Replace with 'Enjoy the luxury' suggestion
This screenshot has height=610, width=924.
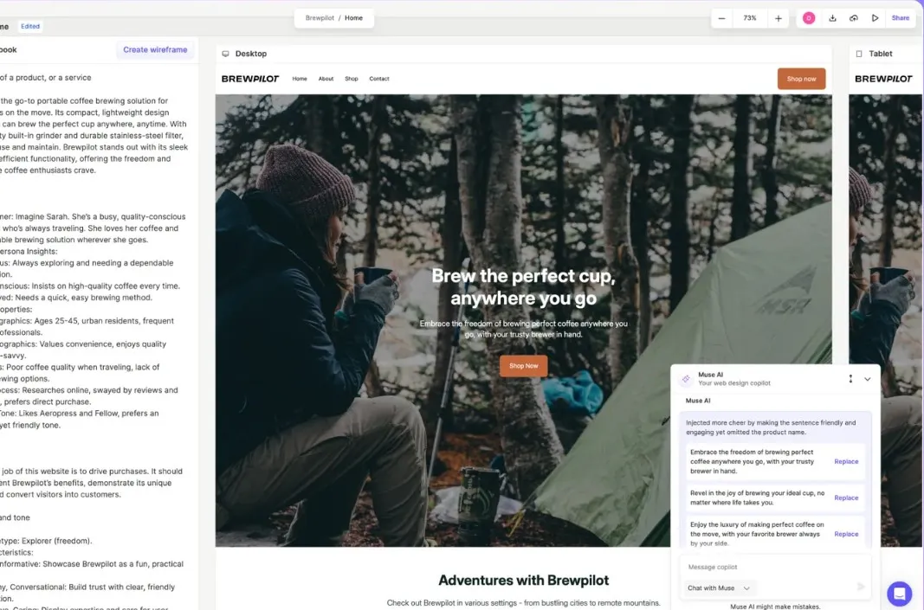click(x=846, y=535)
